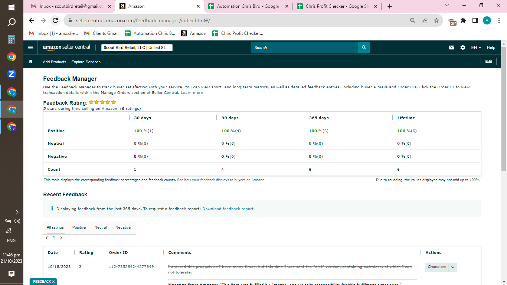Open the Windows Start menu
This screenshot has width=507, height=285.
click(12, 7)
